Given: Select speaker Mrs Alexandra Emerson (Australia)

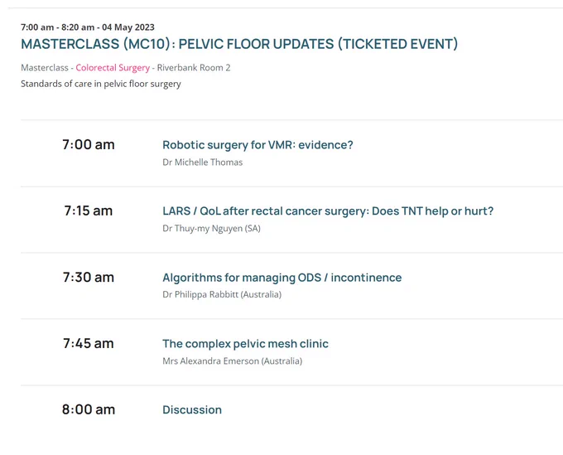Looking at the screenshot, I should 233,361.
